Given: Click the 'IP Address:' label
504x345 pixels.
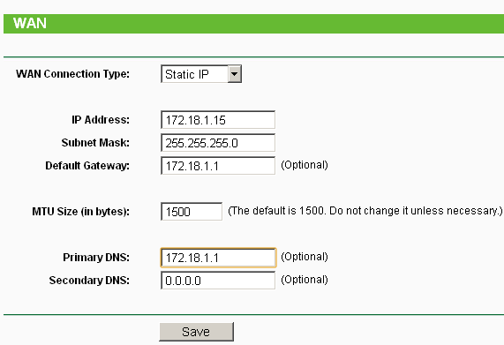Looking at the screenshot, I should (101, 120).
